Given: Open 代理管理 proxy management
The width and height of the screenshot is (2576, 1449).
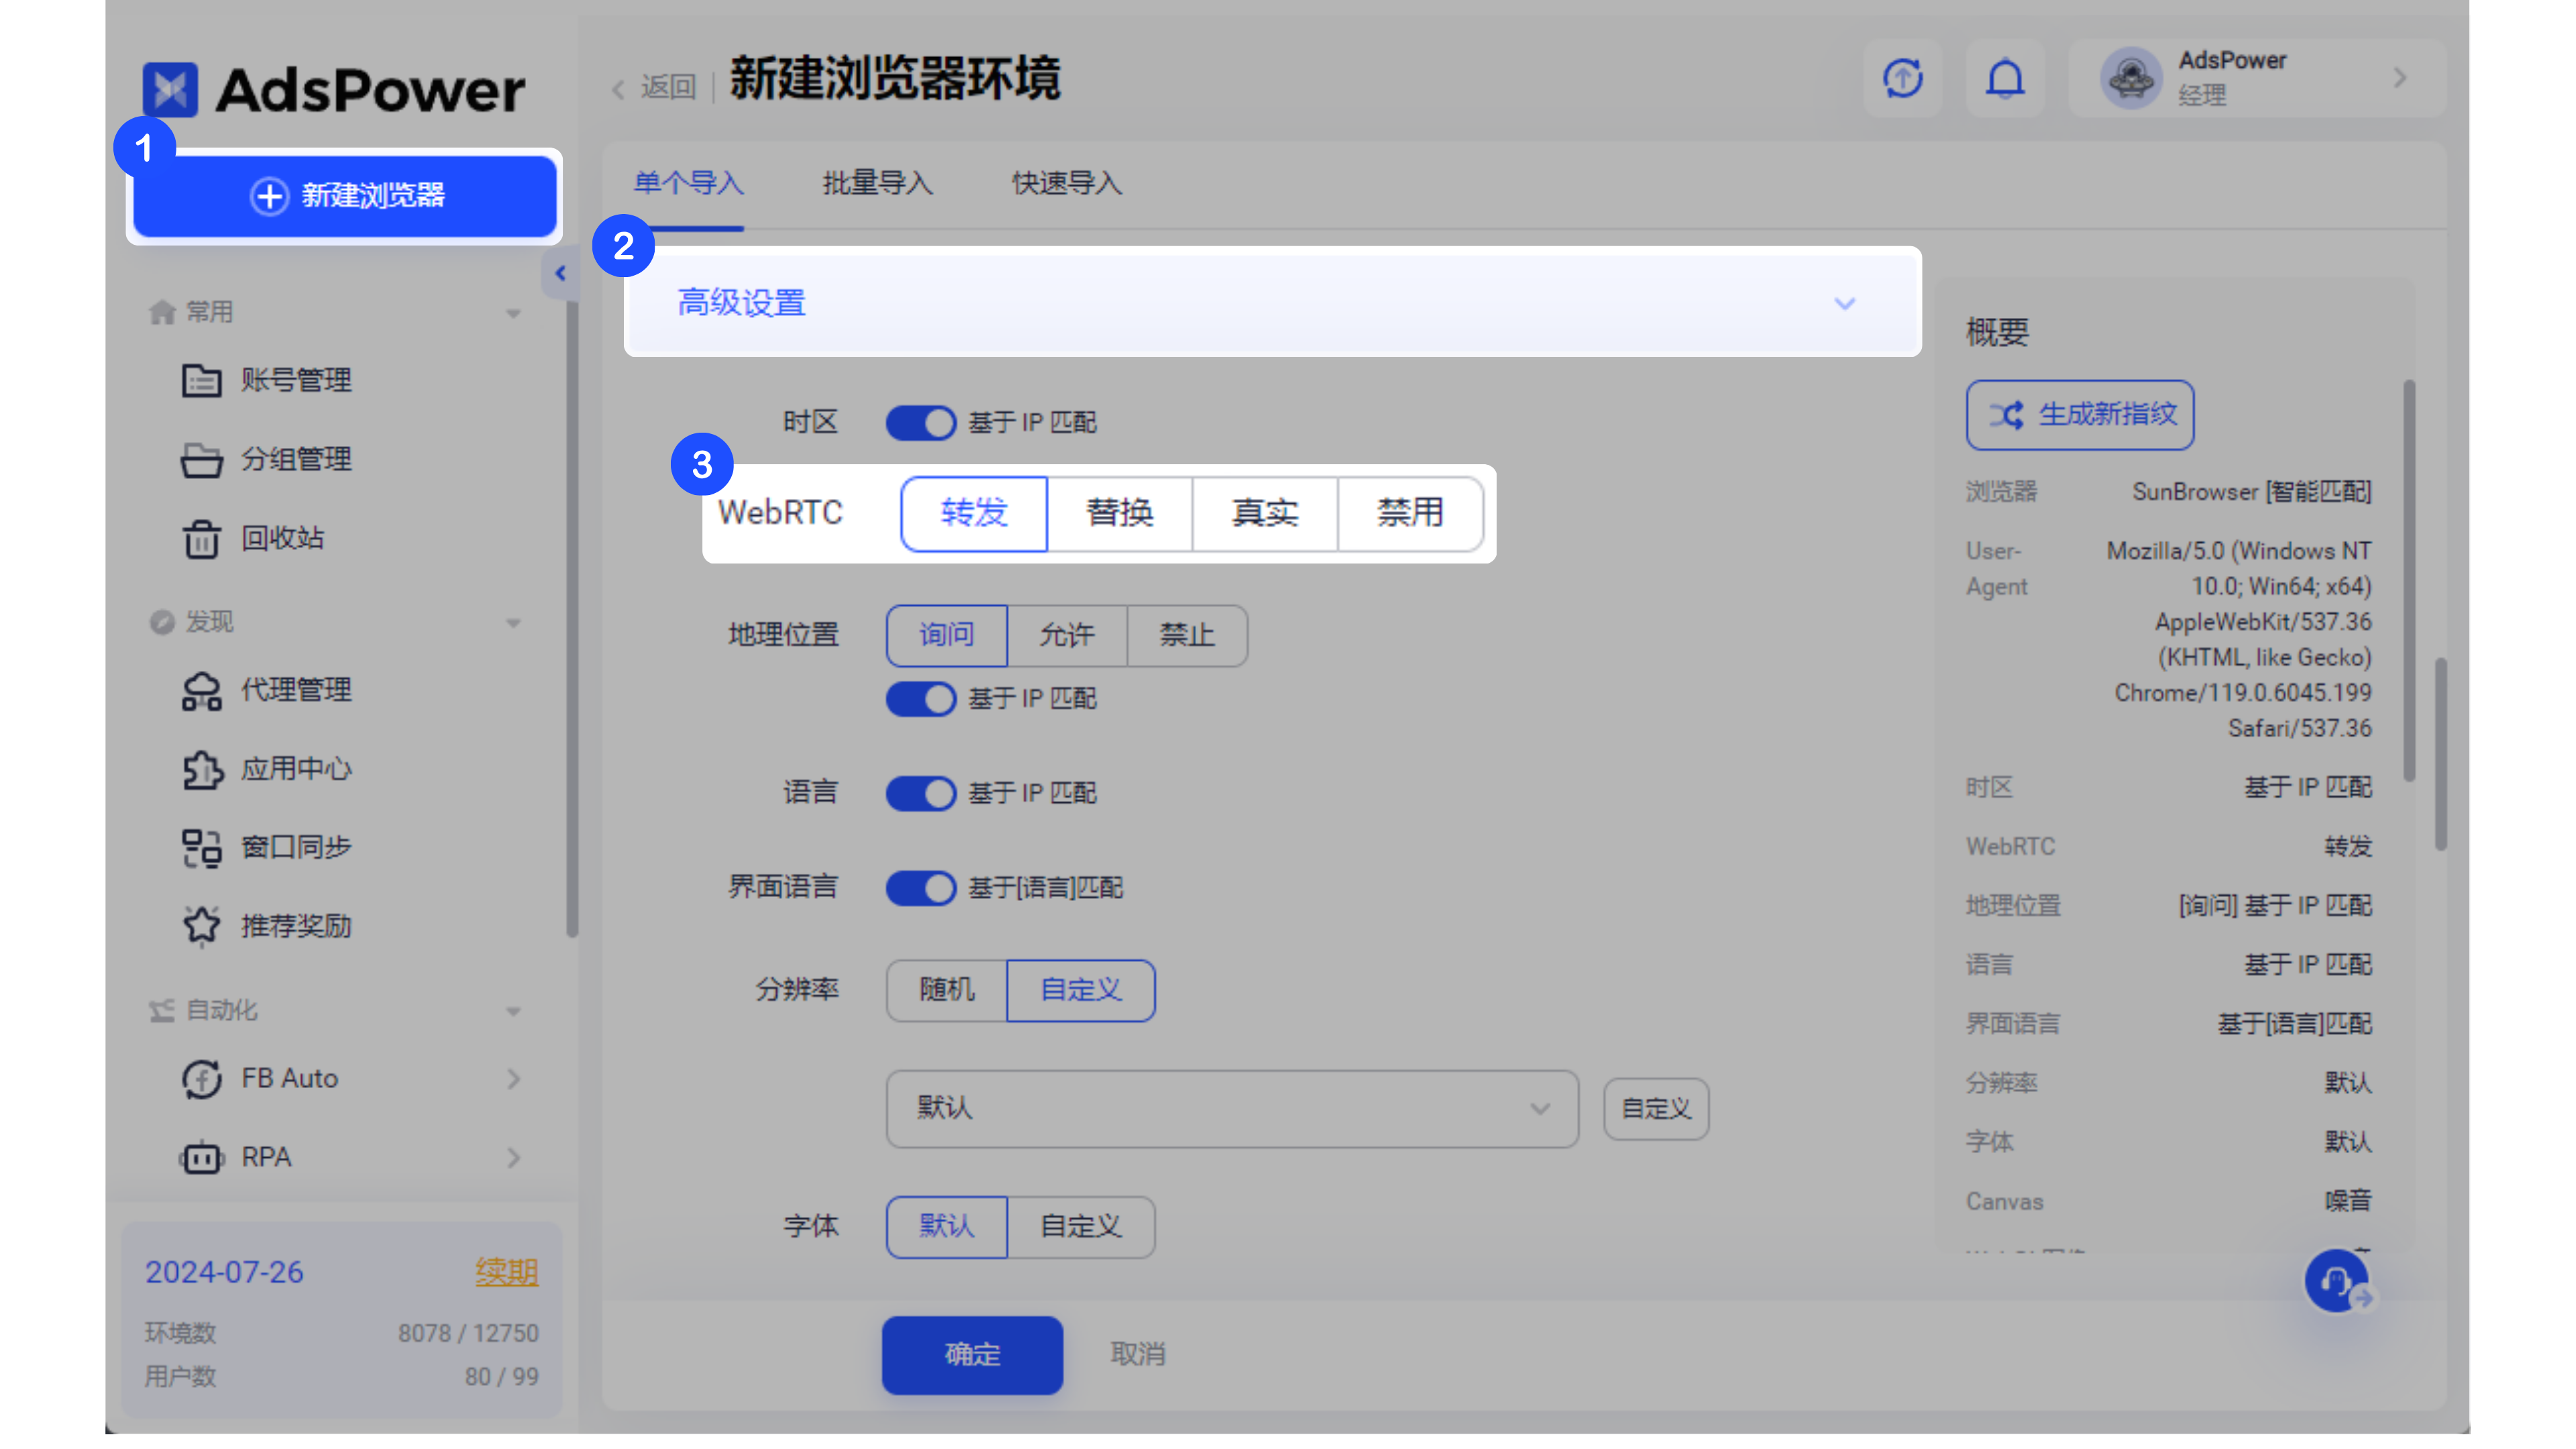Looking at the screenshot, I should coord(295,690).
